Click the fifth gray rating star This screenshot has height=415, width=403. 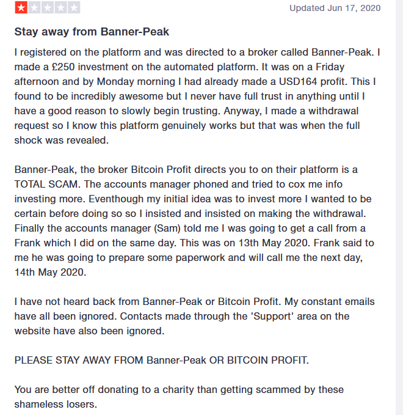(74, 7)
